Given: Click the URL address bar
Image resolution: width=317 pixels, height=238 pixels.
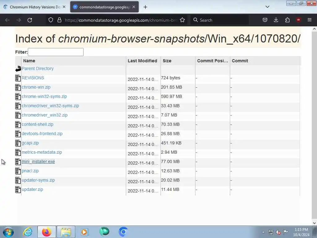Looking at the screenshot, I should click(x=121, y=20).
